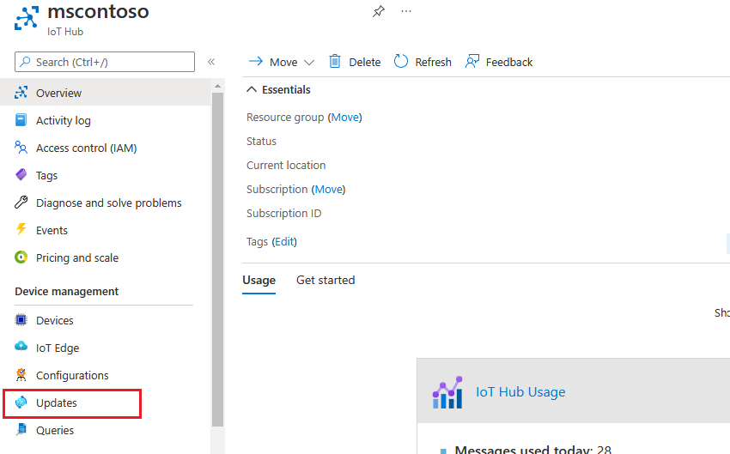Click the IoT Edge cloud icon
The height and width of the screenshot is (454, 730).
[x=21, y=347]
